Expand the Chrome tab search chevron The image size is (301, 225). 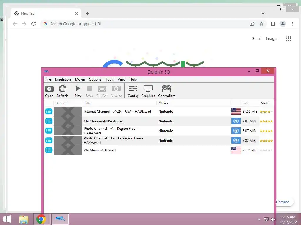coord(263,13)
